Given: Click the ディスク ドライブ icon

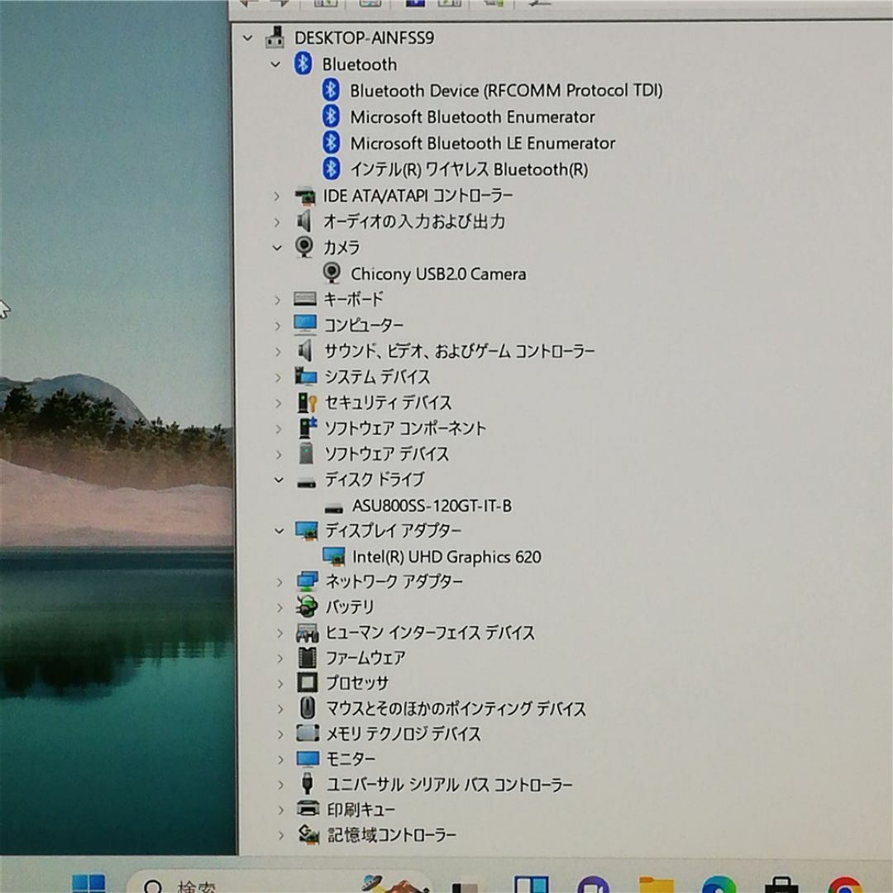Looking at the screenshot, I should (307, 483).
